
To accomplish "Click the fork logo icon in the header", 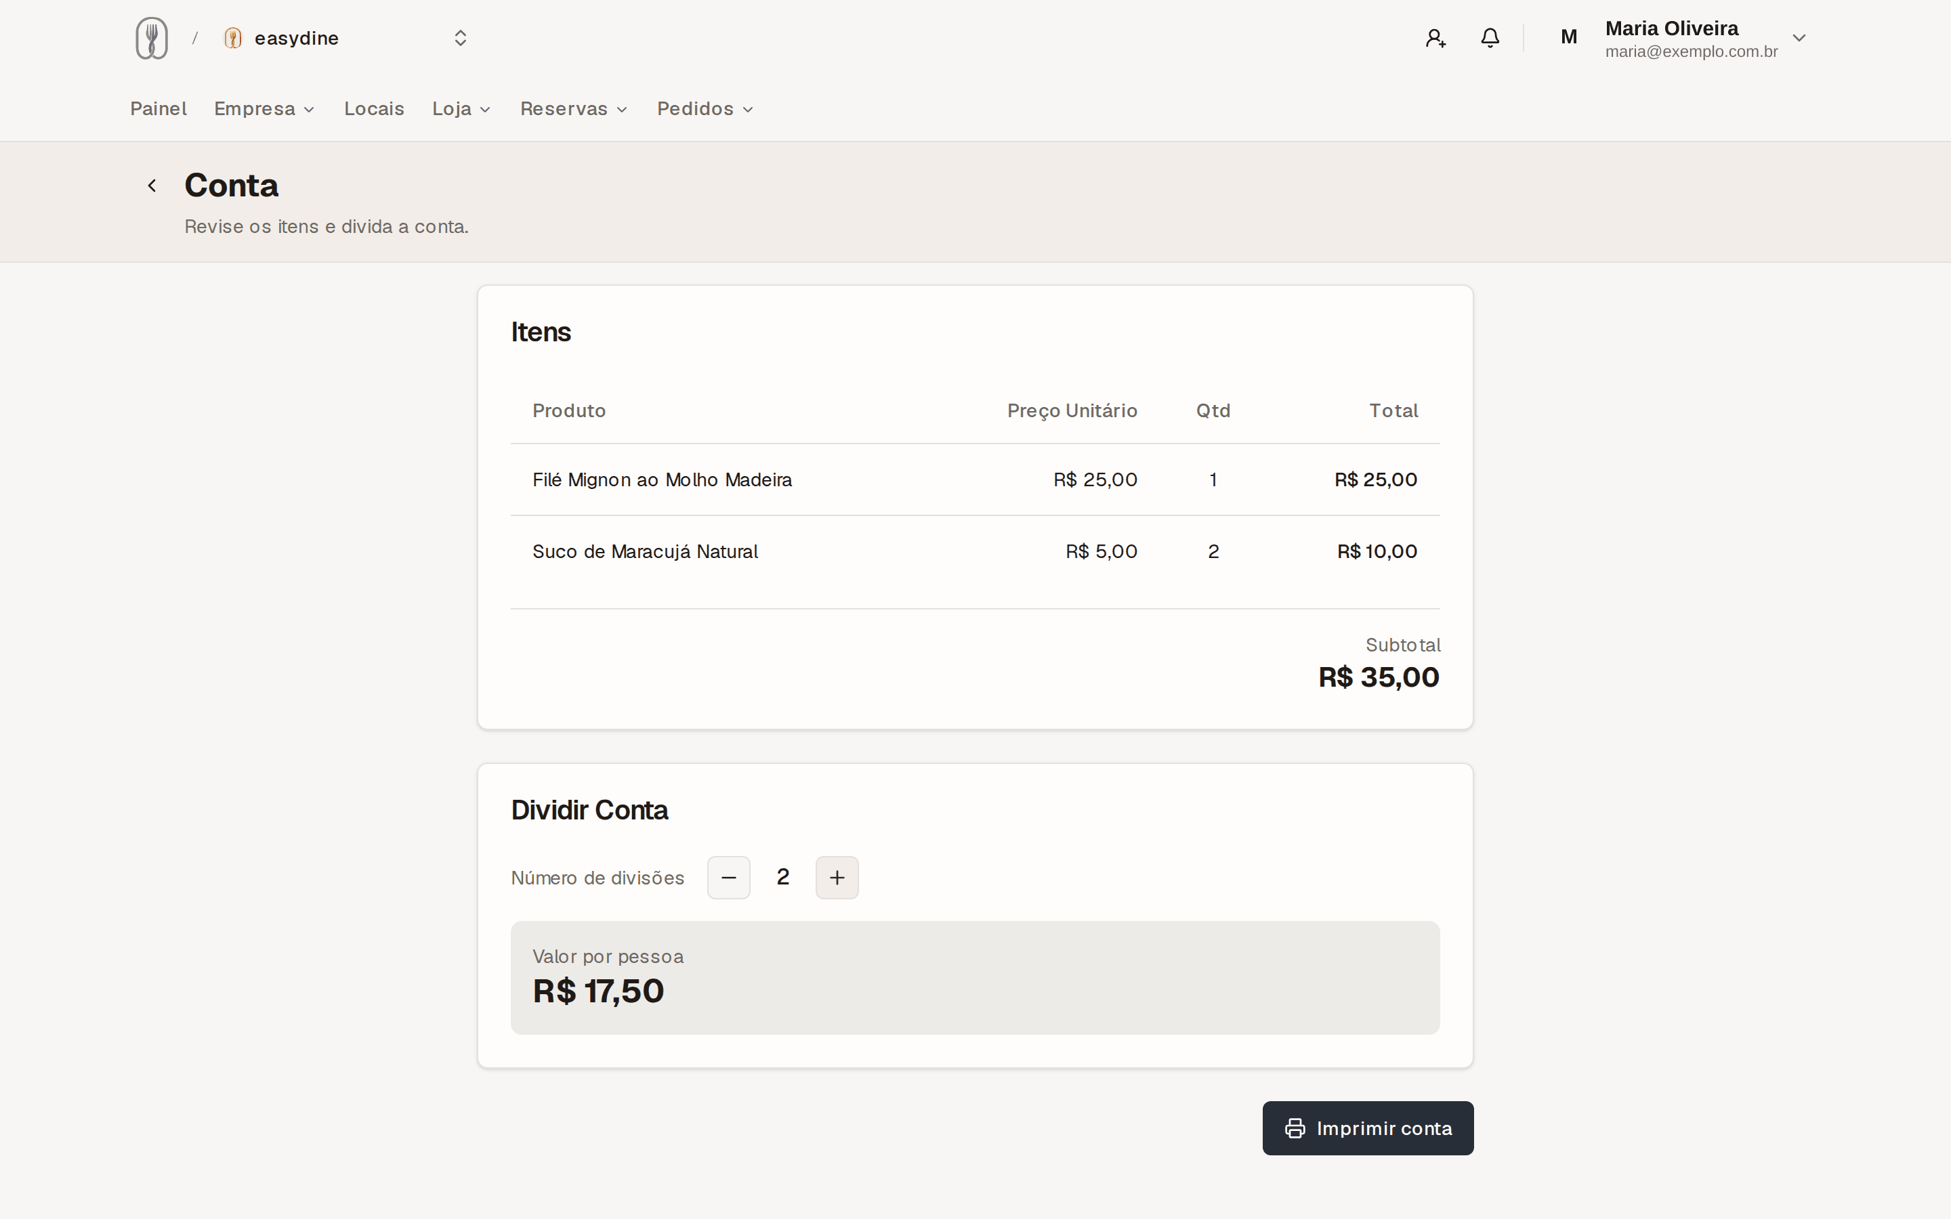I will [152, 38].
